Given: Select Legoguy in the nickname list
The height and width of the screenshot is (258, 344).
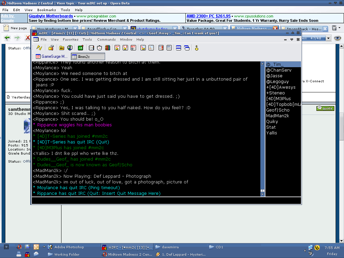Looking at the screenshot, I should coord(277,82).
